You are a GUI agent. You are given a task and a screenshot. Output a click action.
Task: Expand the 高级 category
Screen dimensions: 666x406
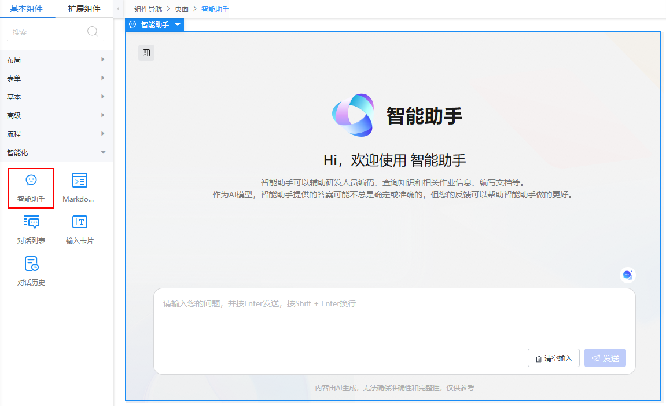(57, 115)
